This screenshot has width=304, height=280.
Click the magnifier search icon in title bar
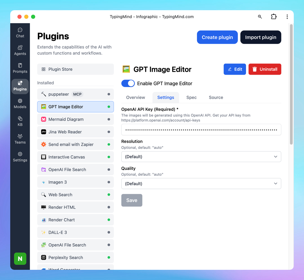click(260, 17)
